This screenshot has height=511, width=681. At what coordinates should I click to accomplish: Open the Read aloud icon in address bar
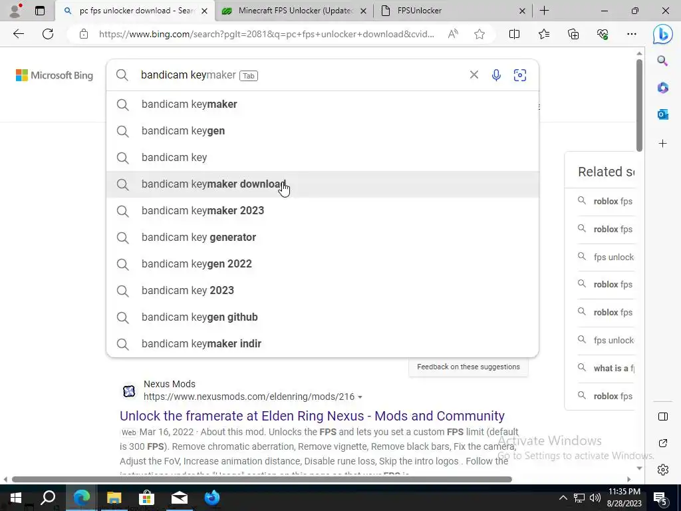452,34
